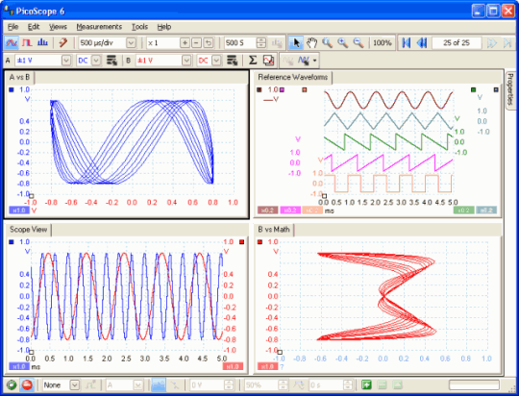The image size is (519, 396).
Task: Click magenta scale button in Reference Waveforms
Action: pyautogui.click(x=290, y=210)
